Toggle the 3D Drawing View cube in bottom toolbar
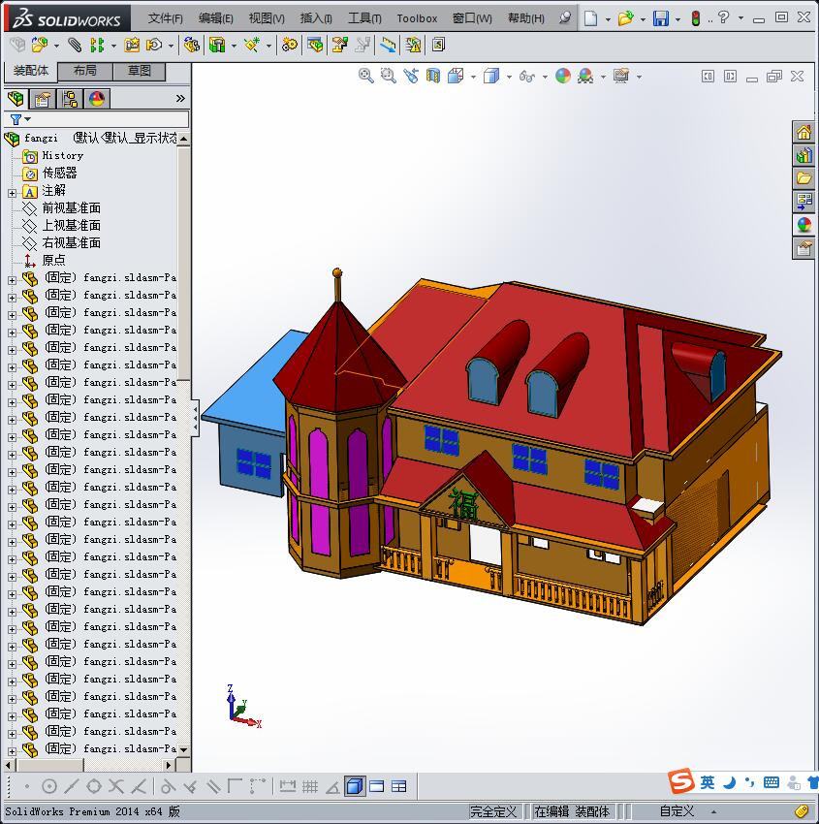 click(x=355, y=786)
